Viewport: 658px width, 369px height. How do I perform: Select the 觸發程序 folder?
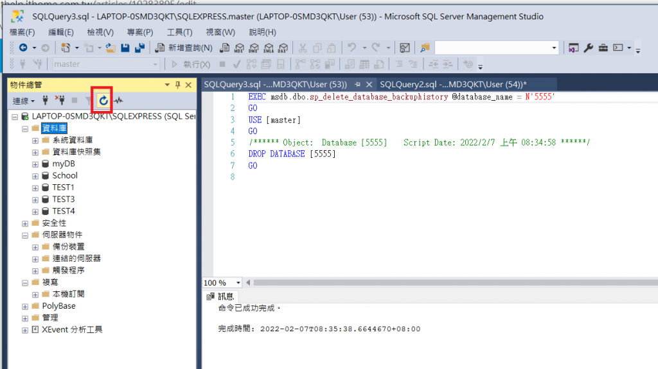[68, 270]
